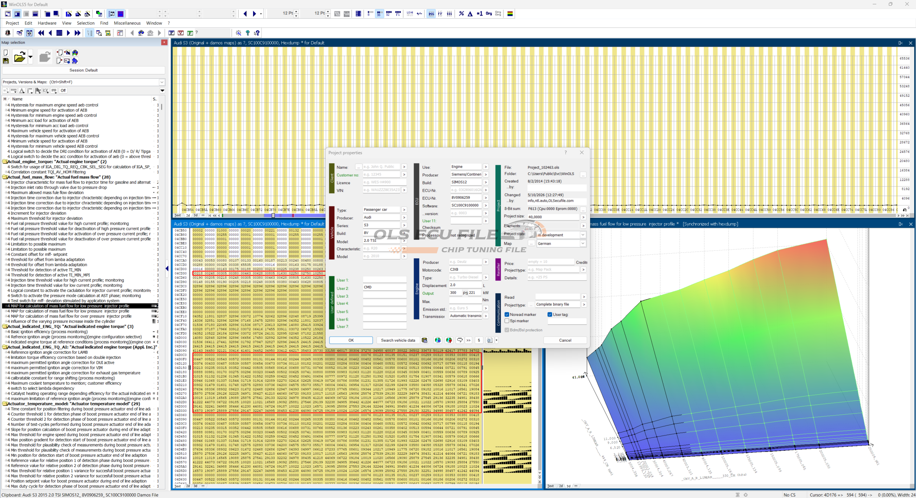Click the Motorcode input field
Viewport: 916px width, 498px height.
(466, 270)
